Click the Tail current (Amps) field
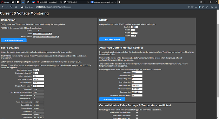 38,83
